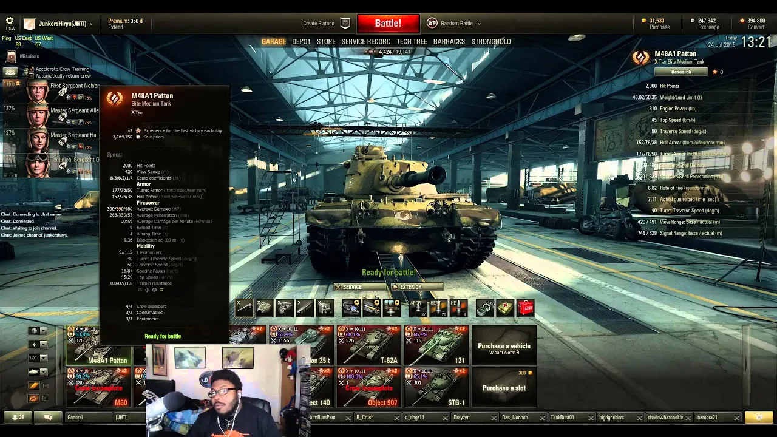Open the third equipment slot
The height and width of the screenshot is (437, 777).
[392, 308]
